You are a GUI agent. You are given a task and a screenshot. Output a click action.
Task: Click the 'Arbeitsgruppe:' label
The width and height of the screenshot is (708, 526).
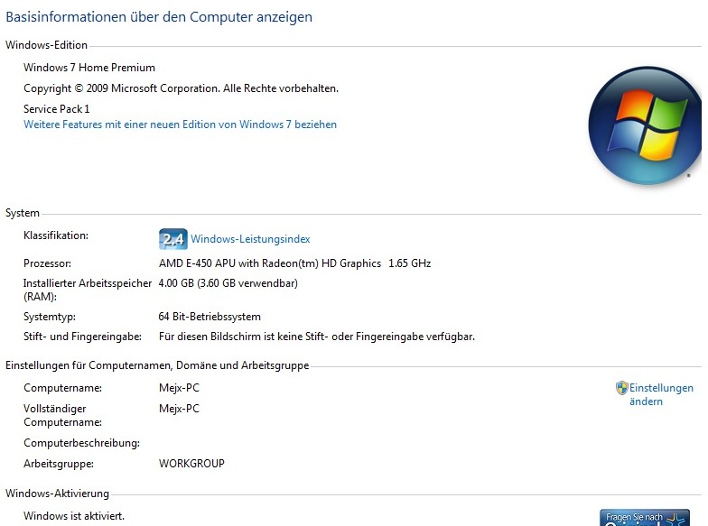point(59,464)
